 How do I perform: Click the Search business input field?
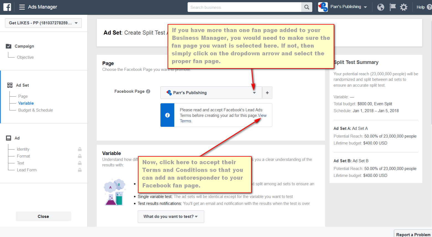tap(244, 7)
